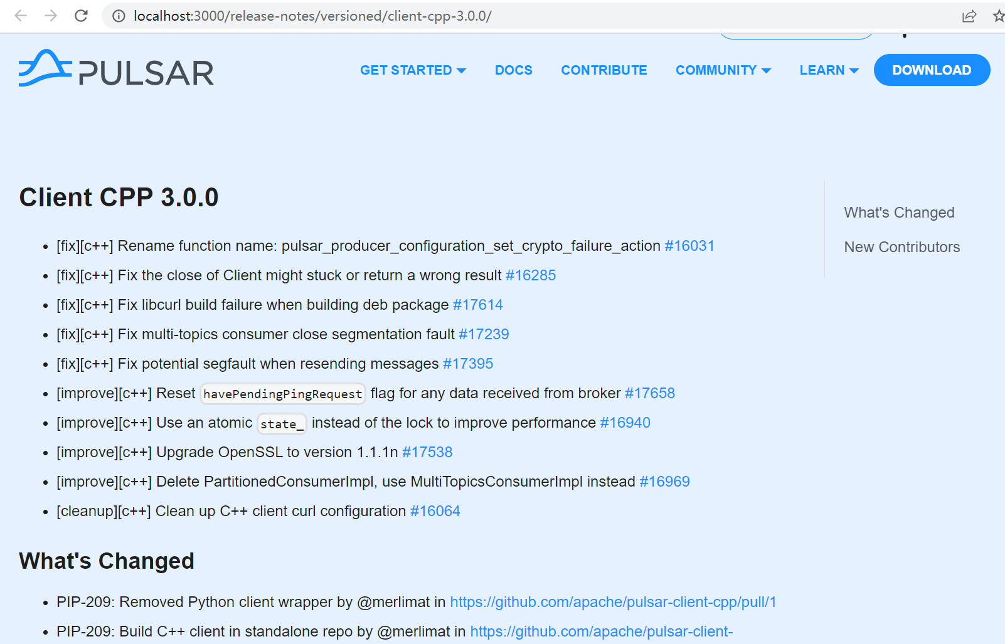Click text "PIP-209: Removed Python client wrapper"
1005x644 pixels.
click(194, 602)
